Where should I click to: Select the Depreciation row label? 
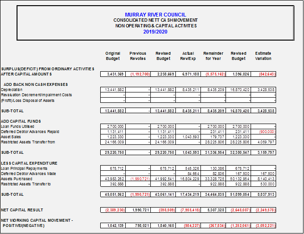coord(12,90)
